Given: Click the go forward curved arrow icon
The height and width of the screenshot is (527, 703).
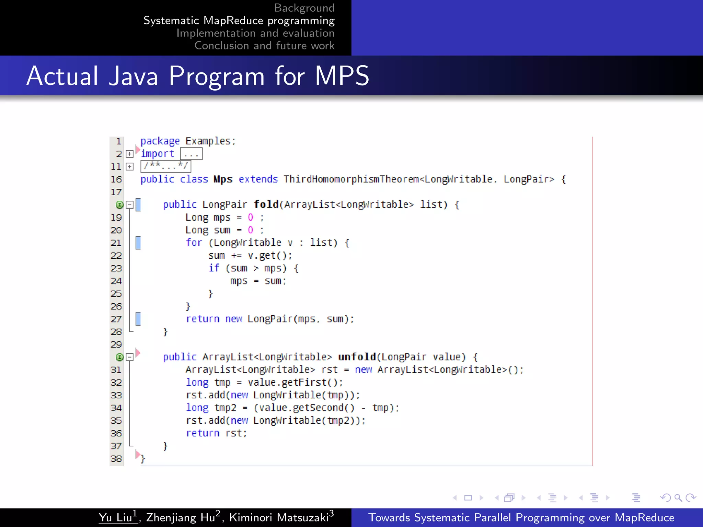Looking at the screenshot, I should coord(691,497).
